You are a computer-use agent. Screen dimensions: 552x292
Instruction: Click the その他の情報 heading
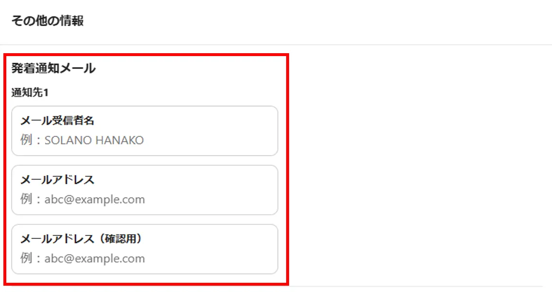coord(47,21)
